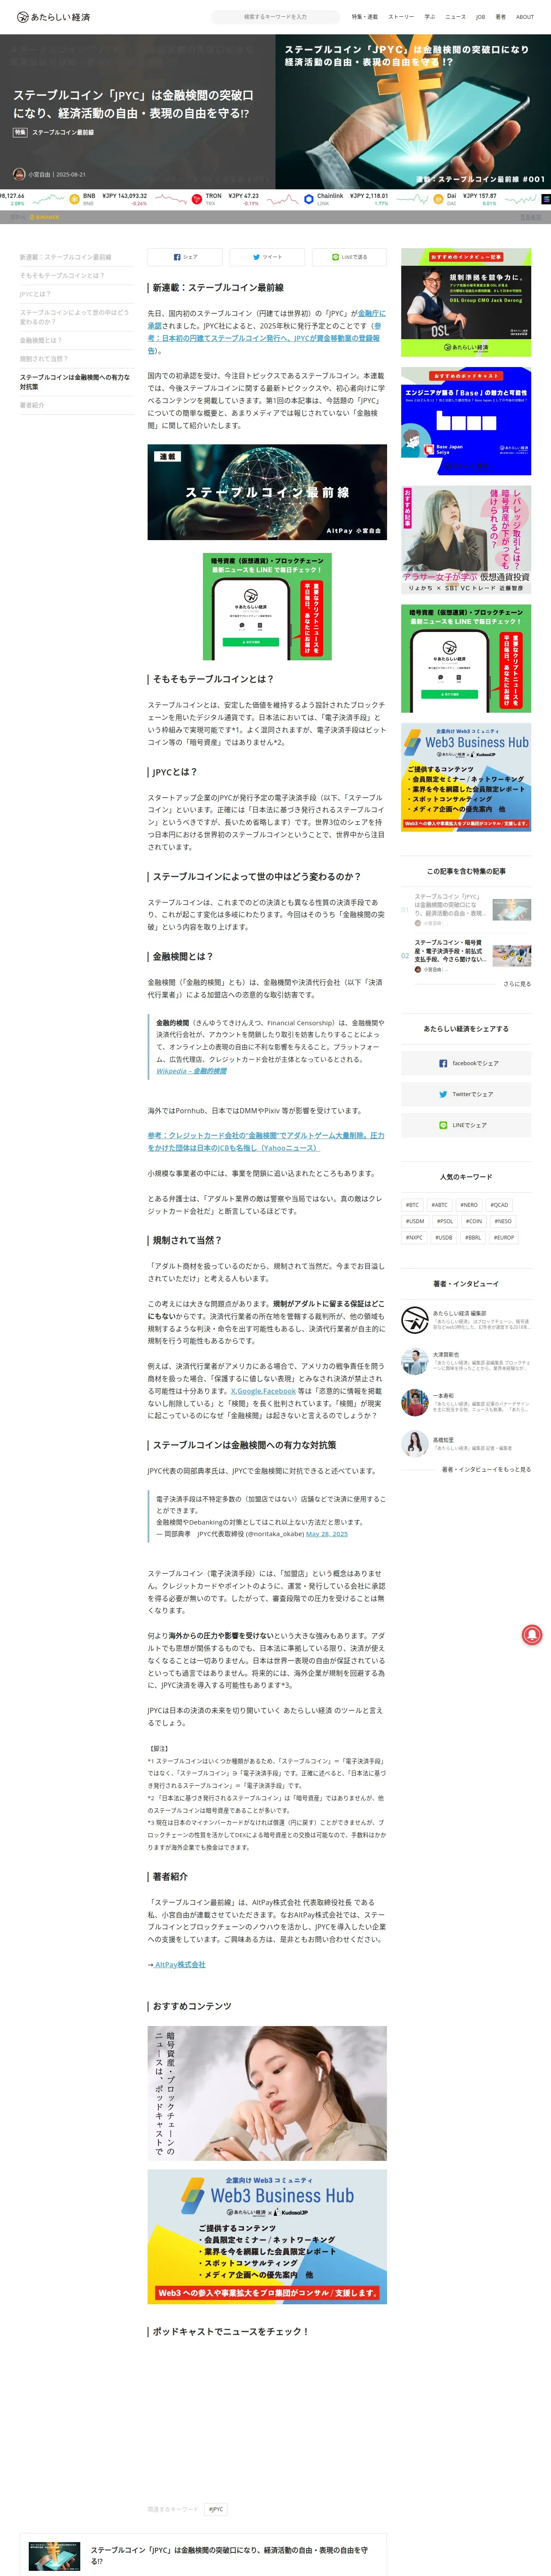Open author 小宮自由 avatar in the hero
This screenshot has height=2576, width=551.
pos(19,174)
